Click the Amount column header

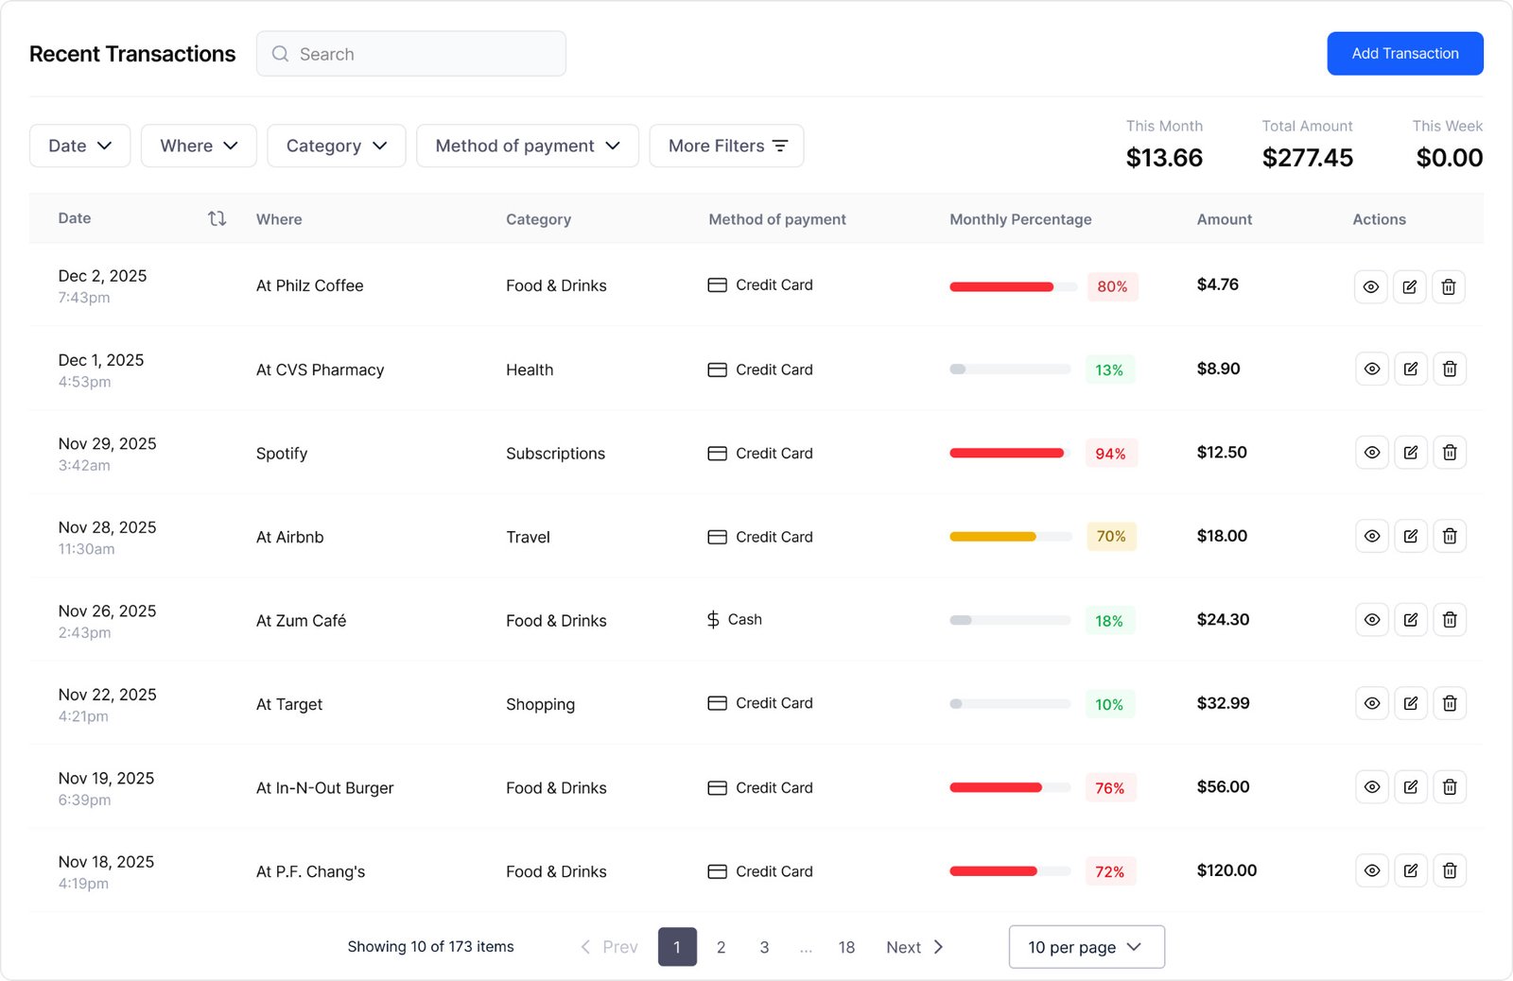point(1225,219)
